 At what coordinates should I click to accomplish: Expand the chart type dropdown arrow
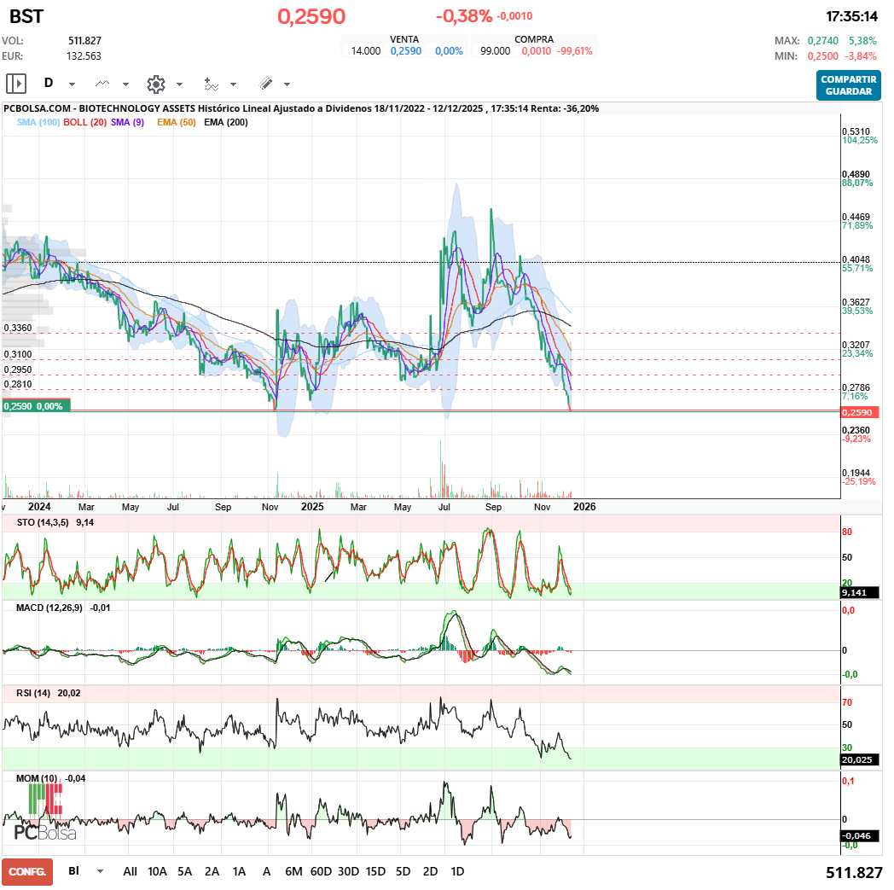[125, 84]
